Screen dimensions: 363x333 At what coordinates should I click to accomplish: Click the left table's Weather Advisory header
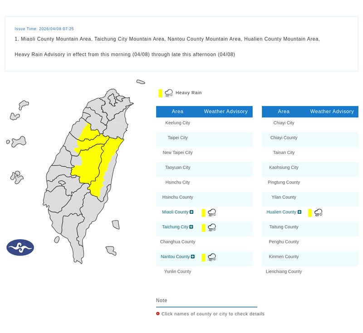coord(226,111)
